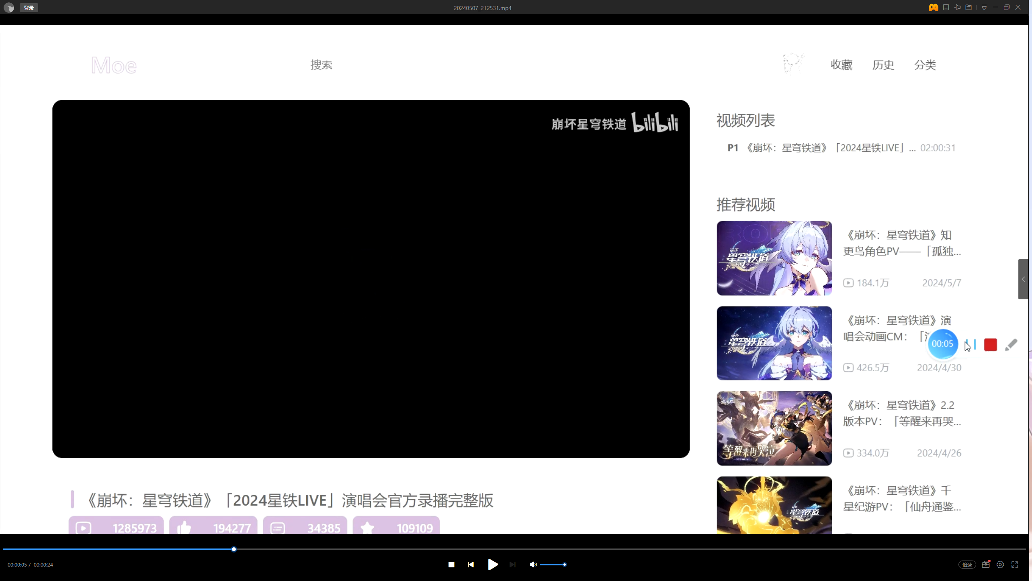Click the orange game controller icon

click(x=933, y=8)
